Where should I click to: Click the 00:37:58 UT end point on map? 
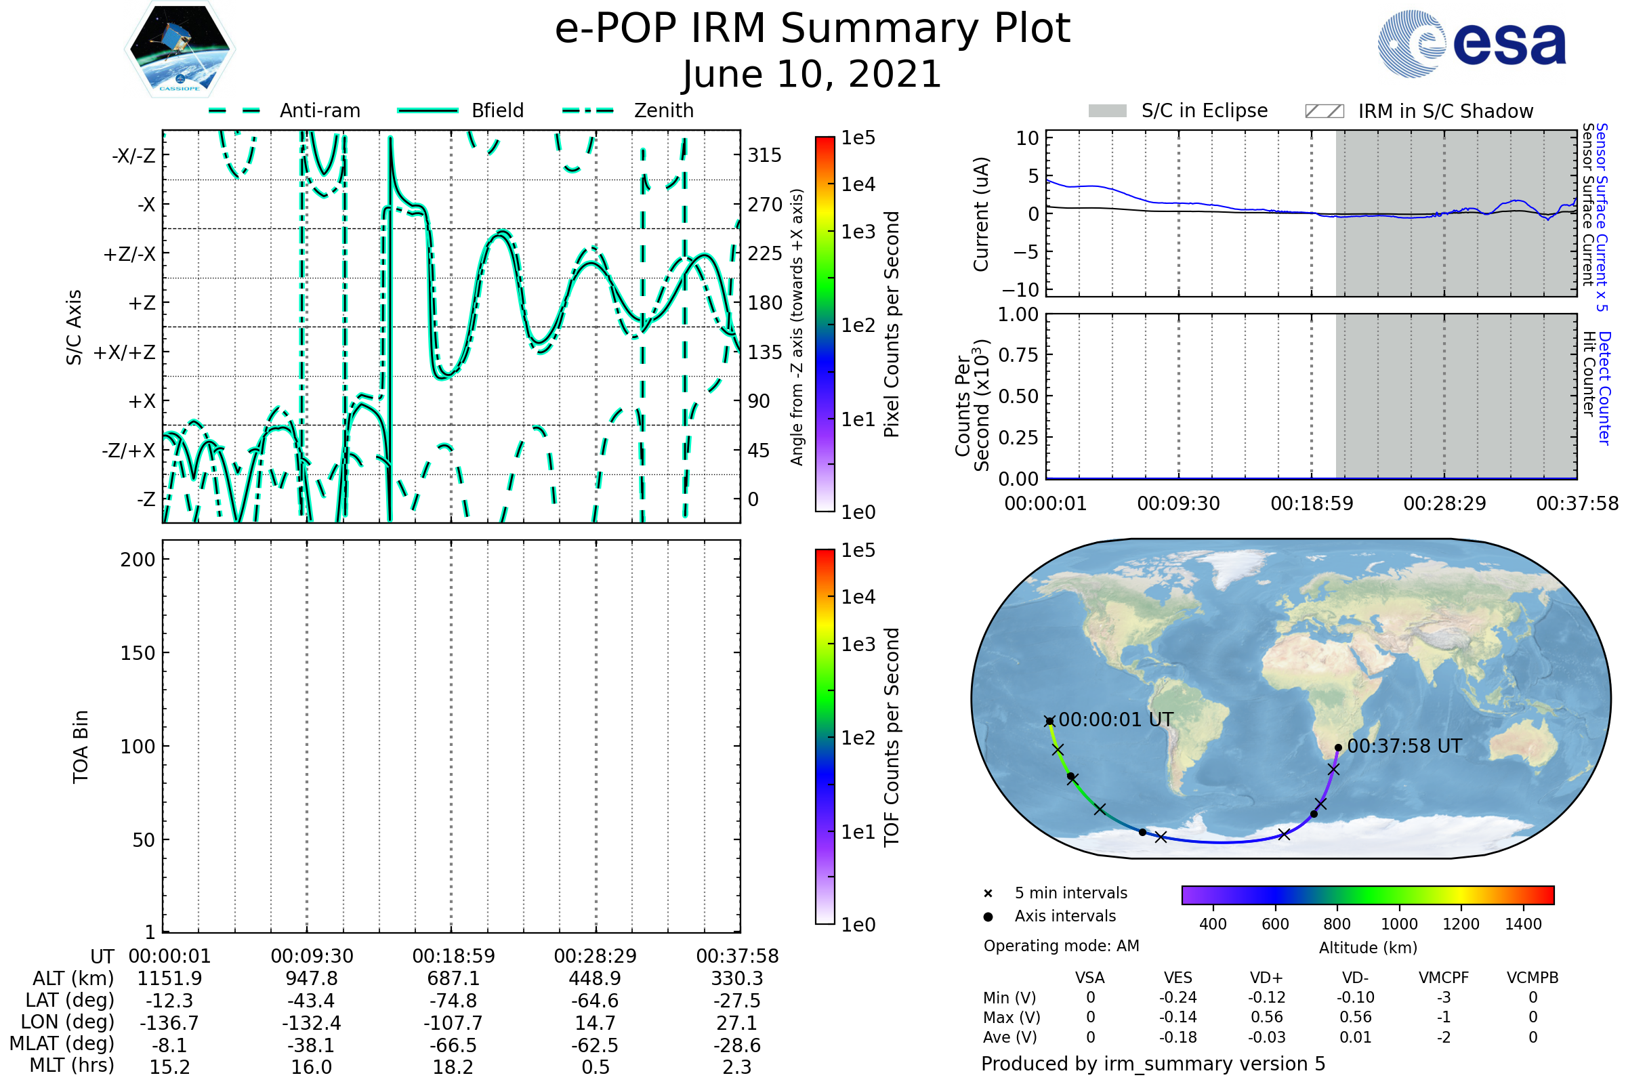1339,748
